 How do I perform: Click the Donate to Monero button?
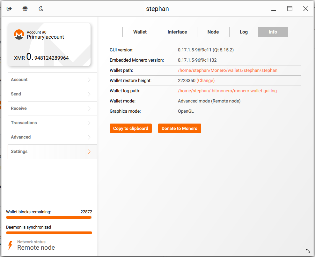179,128
